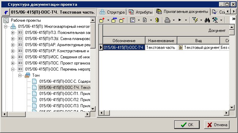Click the add attached document icon
The height and width of the screenshot is (133, 238).
click(x=102, y=20)
